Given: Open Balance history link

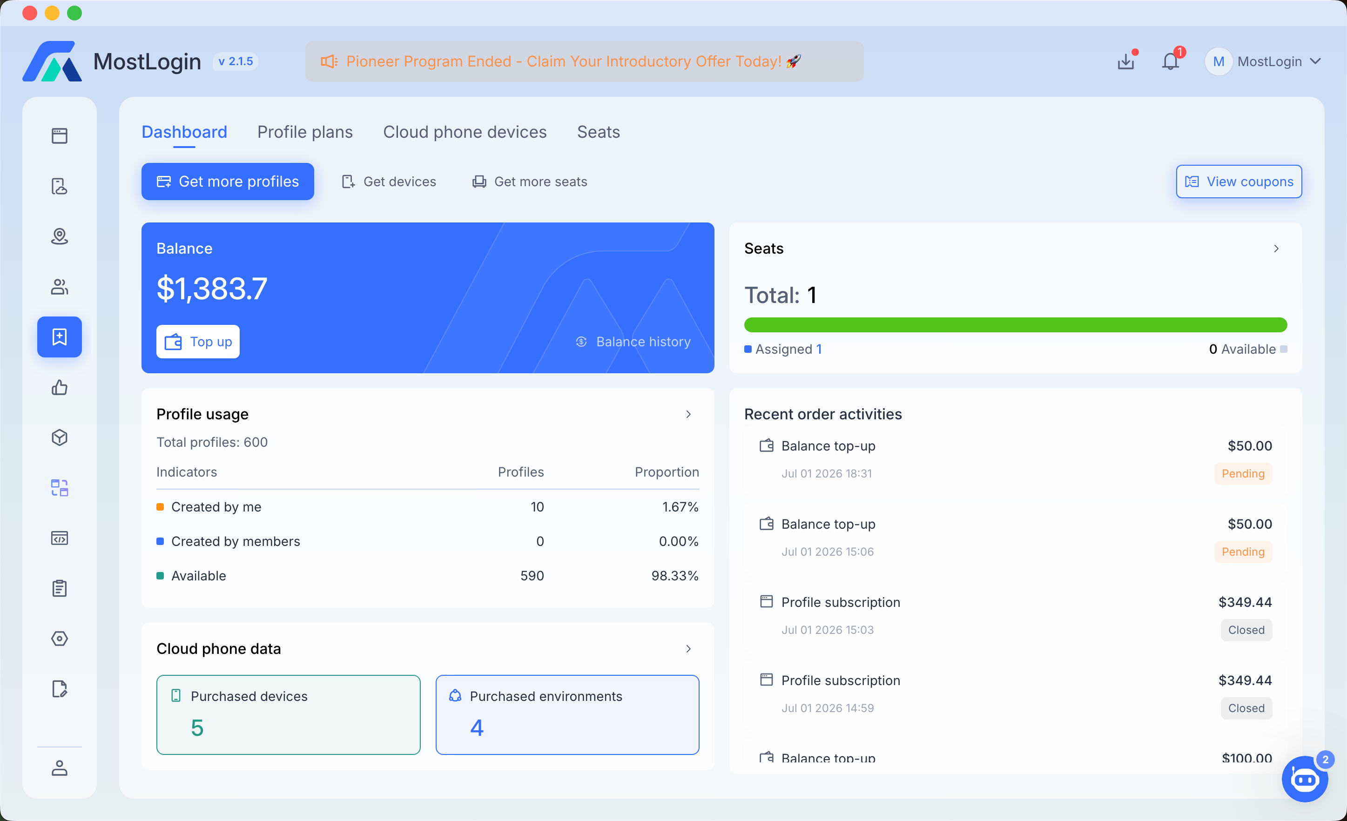Looking at the screenshot, I should tap(633, 342).
